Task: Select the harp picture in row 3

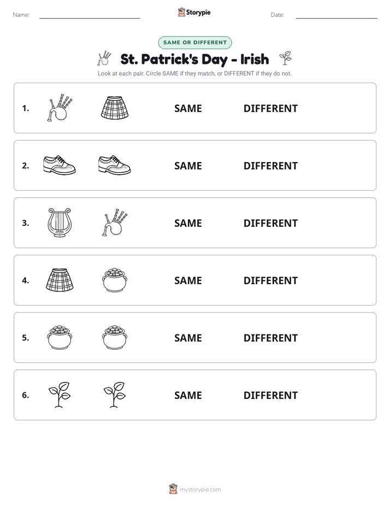Action: coord(60,222)
